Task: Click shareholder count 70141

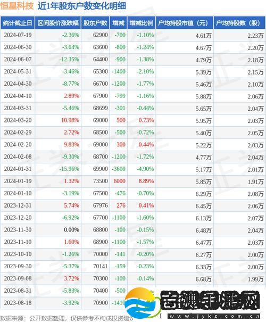Action: 101,266
